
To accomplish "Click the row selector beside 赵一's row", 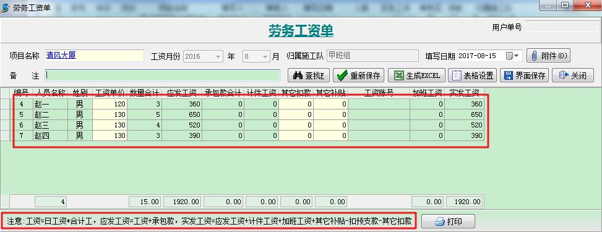I will click(x=4, y=104).
